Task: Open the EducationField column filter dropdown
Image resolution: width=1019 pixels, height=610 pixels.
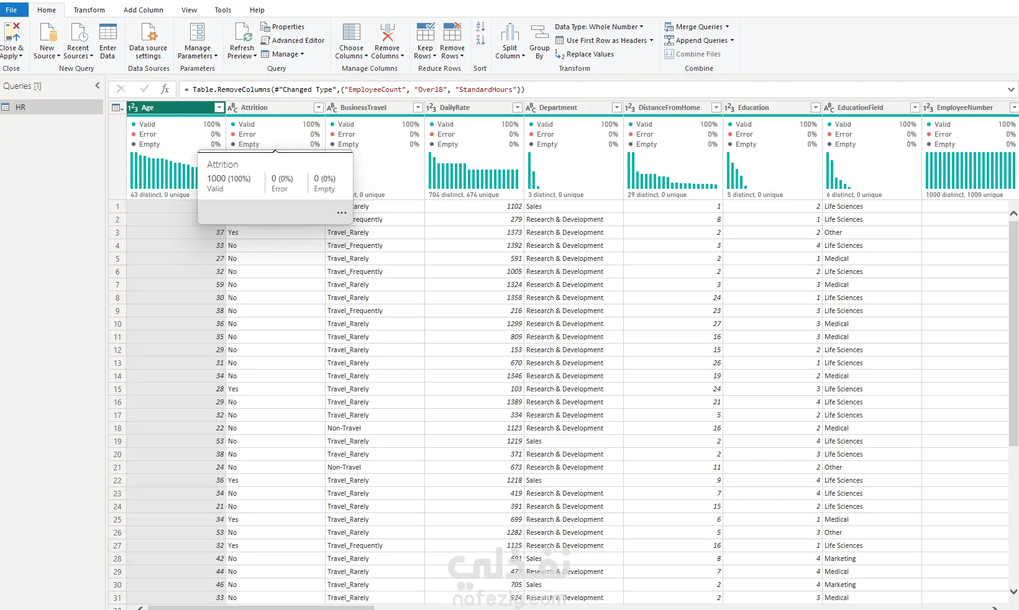Action: (915, 107)
